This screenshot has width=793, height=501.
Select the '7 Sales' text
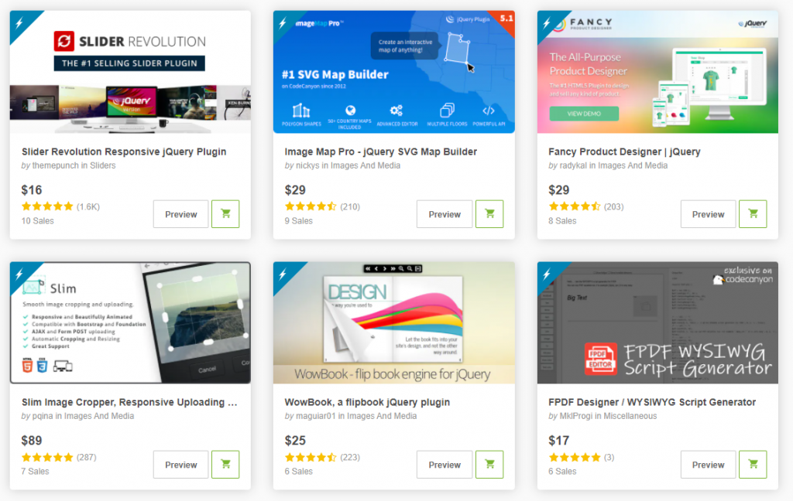coord(35,471)
